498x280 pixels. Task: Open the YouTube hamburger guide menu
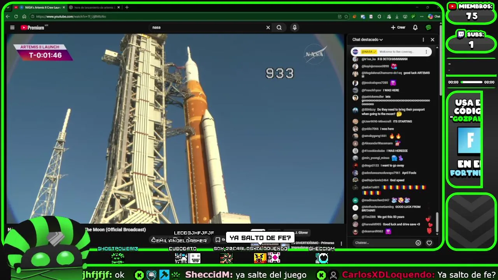point(12,28)
